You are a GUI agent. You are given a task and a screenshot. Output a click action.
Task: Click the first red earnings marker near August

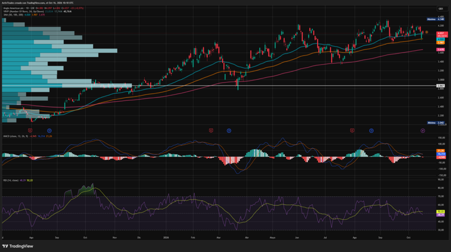click(x=30, y=131)
